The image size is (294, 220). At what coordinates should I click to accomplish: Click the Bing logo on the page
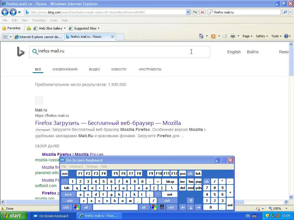(x=21, y=52)
